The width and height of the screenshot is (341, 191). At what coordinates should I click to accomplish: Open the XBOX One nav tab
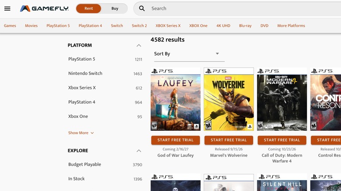[198, 26]
